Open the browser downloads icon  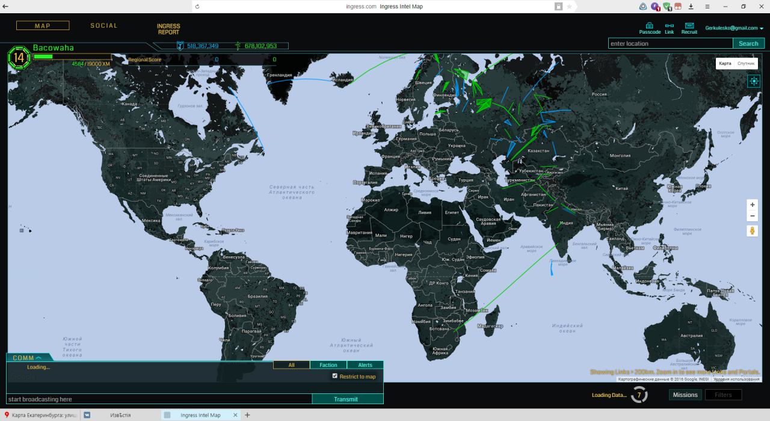pyautogui.click(x=691, y=6)
